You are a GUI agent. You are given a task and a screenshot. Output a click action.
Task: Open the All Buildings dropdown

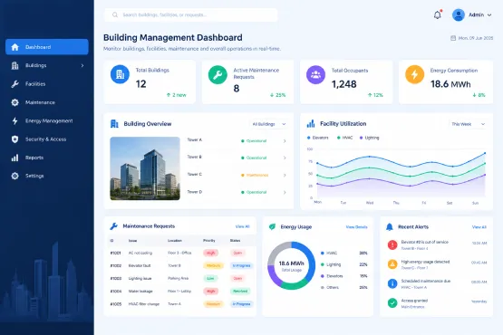(x=269, y=124)
